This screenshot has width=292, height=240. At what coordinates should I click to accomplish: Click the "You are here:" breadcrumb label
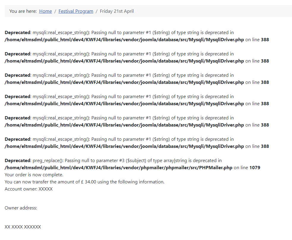(x=23, y=11)
